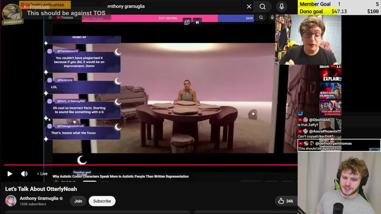
Task: Clear the search text with the X icon
Action: pyautogui.click(x=249, y=6)
